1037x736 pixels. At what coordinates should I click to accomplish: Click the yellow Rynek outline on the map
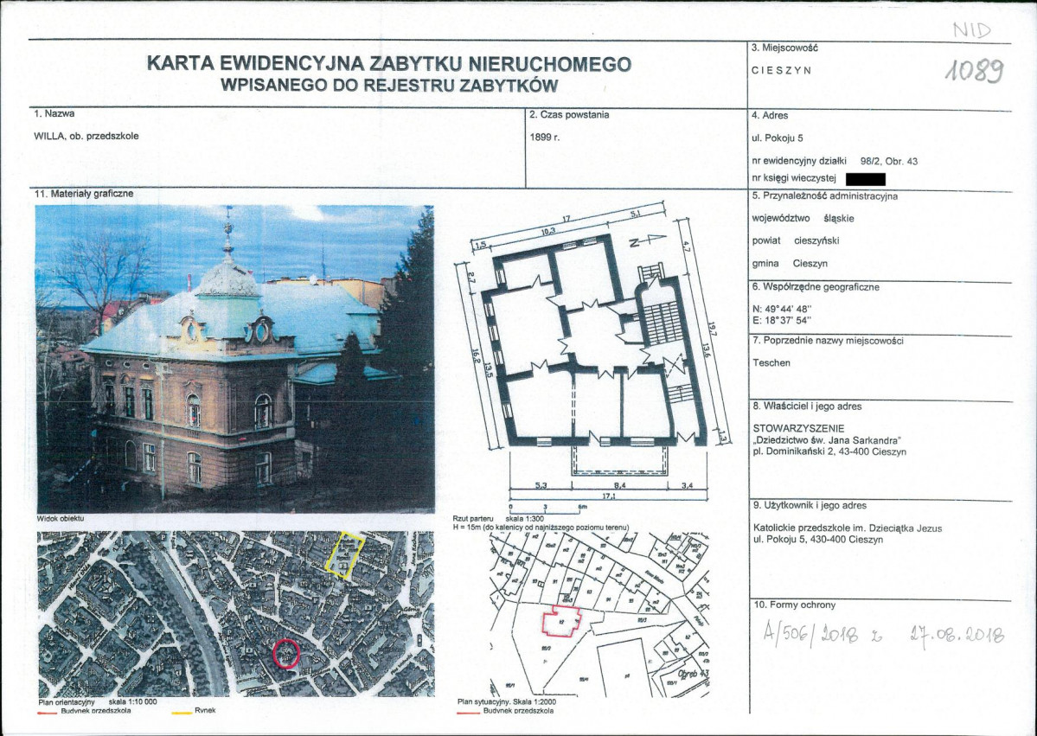point(345,554)
